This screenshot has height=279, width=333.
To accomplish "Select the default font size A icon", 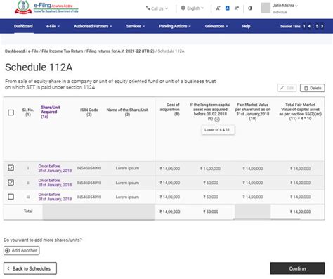I will (227, 8).
